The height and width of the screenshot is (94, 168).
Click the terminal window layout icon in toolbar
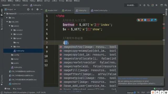point(162,5)
